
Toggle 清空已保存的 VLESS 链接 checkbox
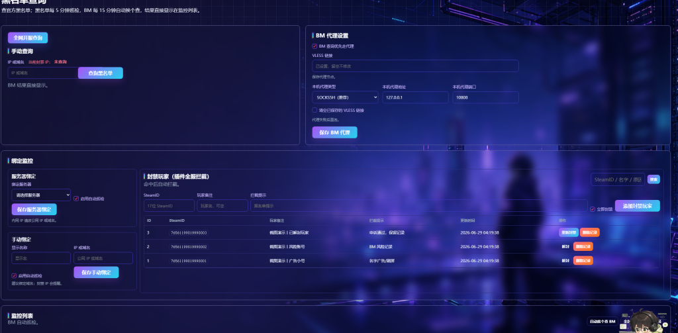315,111
